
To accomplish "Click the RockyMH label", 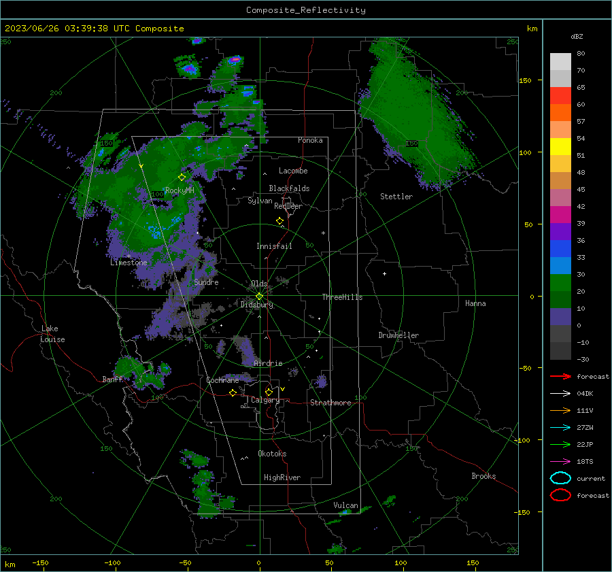I will (x=180, y=190).
